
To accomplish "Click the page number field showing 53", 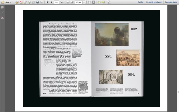I will point(56,2).
